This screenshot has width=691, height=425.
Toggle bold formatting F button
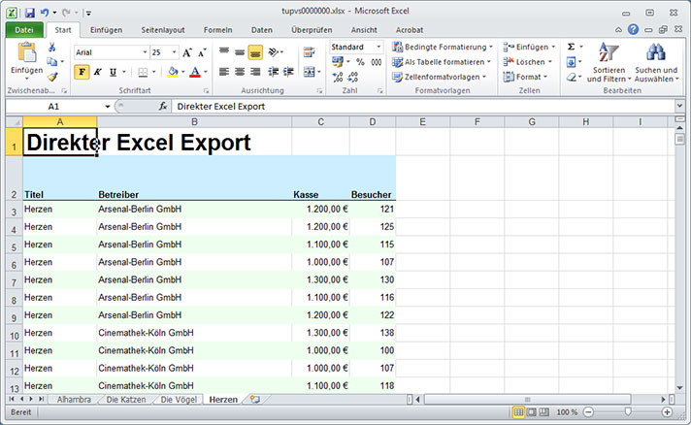click(82, 71)
